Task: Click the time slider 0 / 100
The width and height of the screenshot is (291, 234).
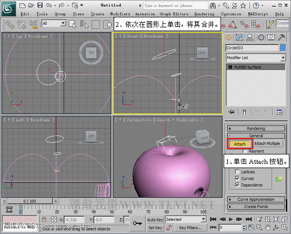Action: (29, 201)
